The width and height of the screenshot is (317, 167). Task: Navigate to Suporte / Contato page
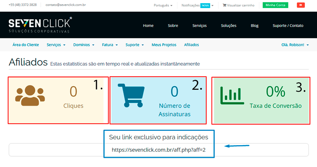288,26
